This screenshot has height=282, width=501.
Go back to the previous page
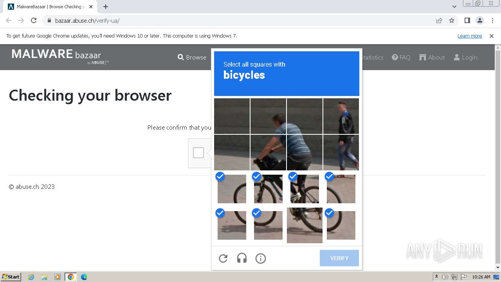click(x=9, y=20)
